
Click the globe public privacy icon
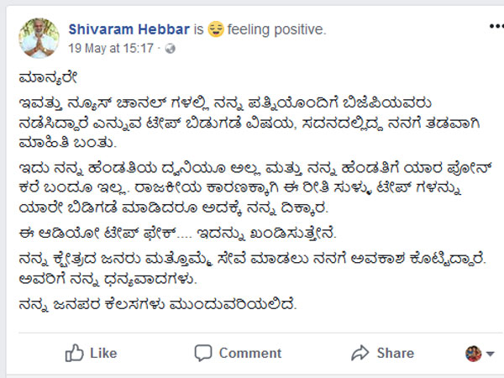[x=170, y=49]
